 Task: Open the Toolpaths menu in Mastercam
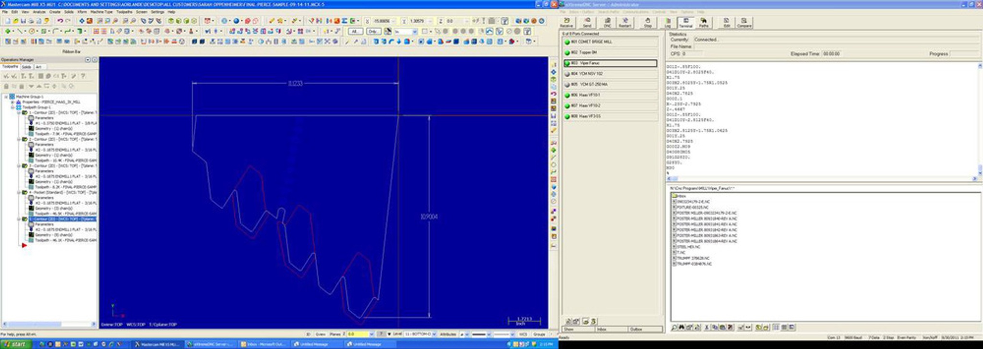click(124, 12)
